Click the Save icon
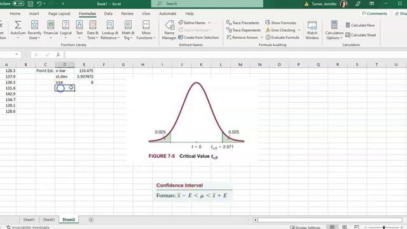Viewport: 407px width, 229px height. 31,4
